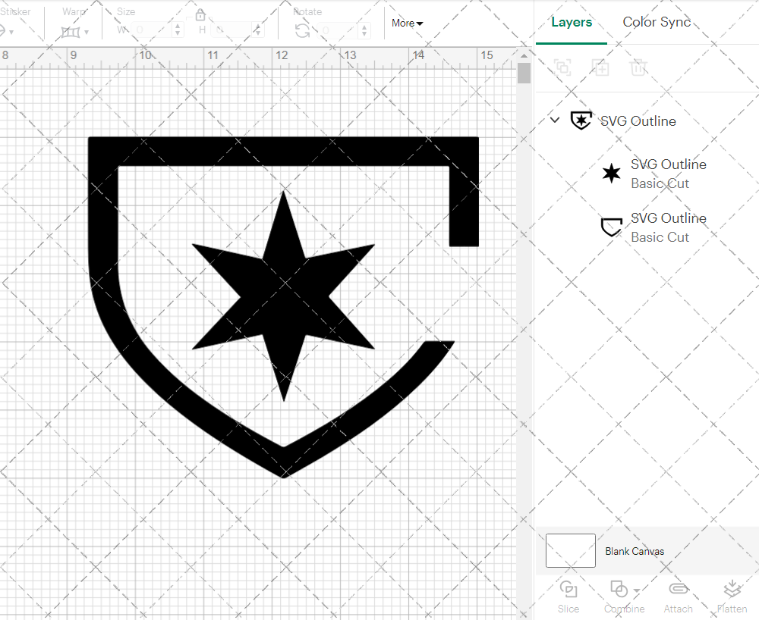Click the Rotate icon in toolbar
The height and width of the screenshot is (620, 759).
[302, 30]
